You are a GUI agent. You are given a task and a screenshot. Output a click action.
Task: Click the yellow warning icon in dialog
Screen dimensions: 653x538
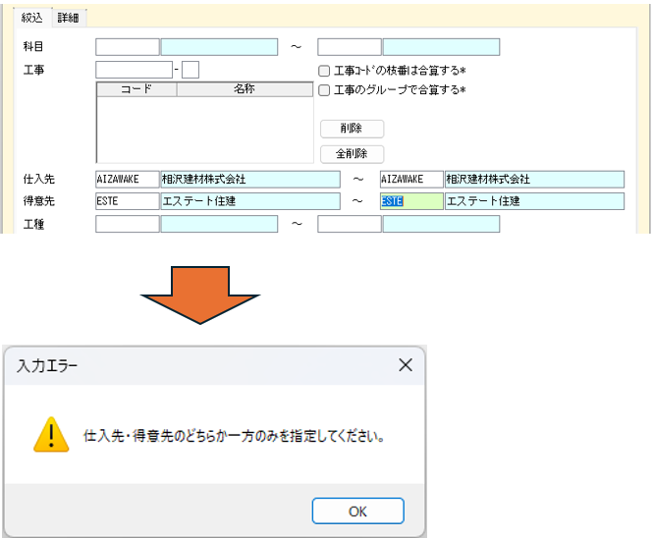point(51,435)
